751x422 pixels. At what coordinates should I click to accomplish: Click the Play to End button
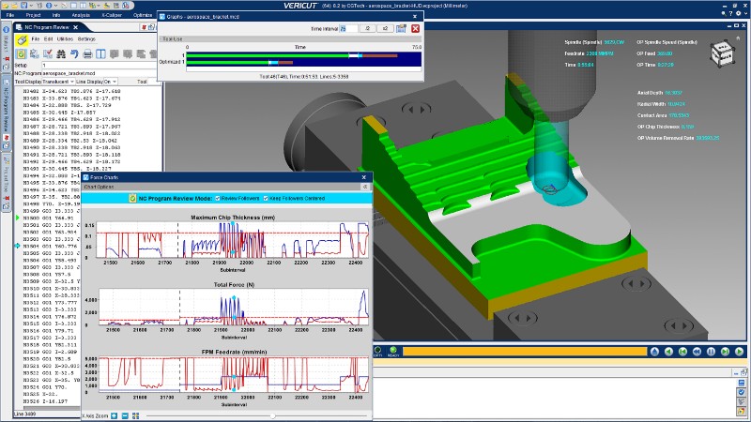[x=739, y=352]
